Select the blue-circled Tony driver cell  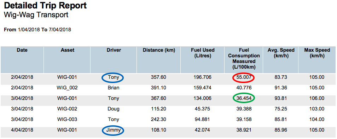click(113, 78)
